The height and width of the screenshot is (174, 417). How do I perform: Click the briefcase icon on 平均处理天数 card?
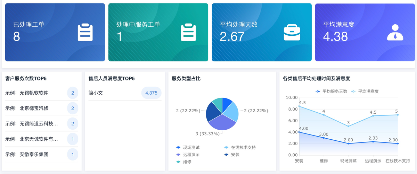(292, 32)
